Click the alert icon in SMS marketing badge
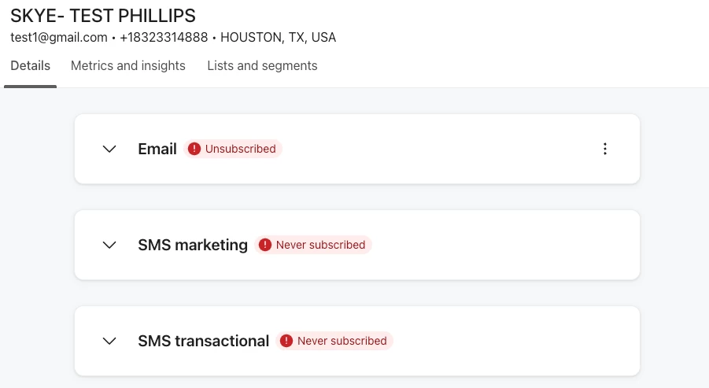Viewport: 709px width, 388px height. point(265,245)
